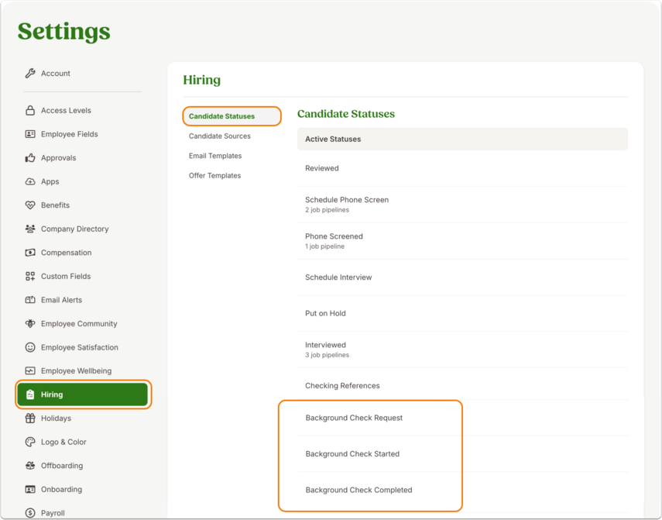Click the Benefits heart icon

click(30, 205)
